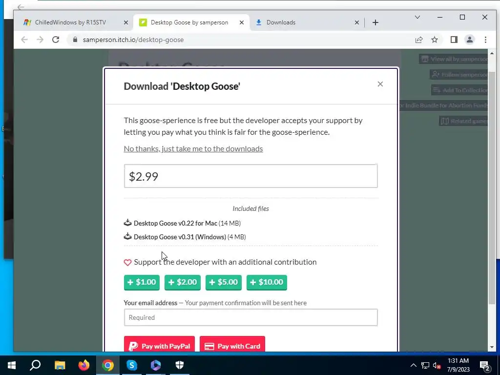Click page scrollbar down arrow

pos(492,347)
